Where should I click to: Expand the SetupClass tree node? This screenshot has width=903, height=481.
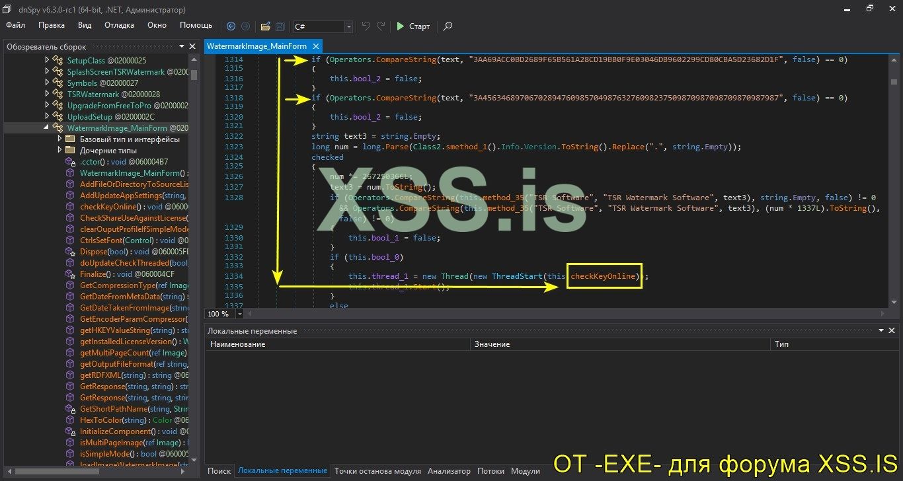click(x=47, y=60)
